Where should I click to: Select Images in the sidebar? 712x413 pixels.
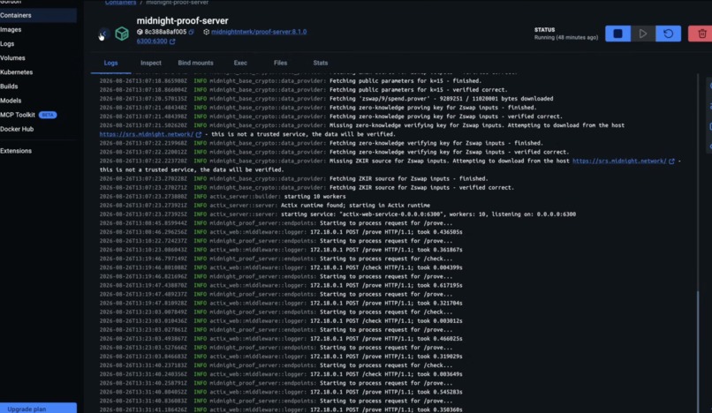tap(38, 29)
